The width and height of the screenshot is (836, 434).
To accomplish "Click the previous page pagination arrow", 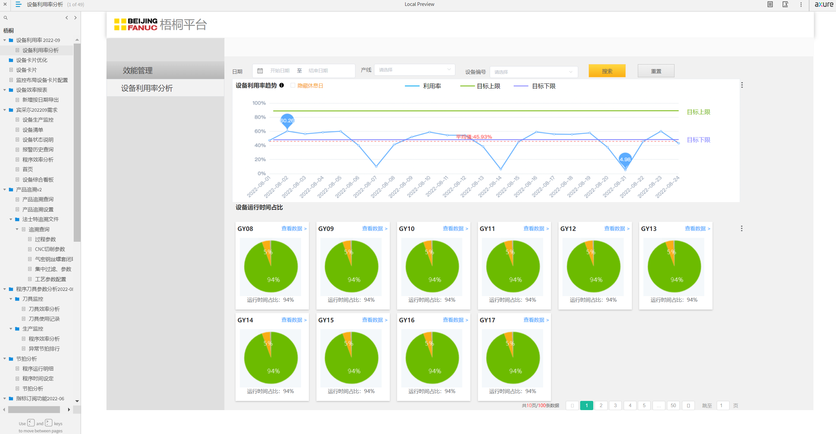I will coord(572,406).
